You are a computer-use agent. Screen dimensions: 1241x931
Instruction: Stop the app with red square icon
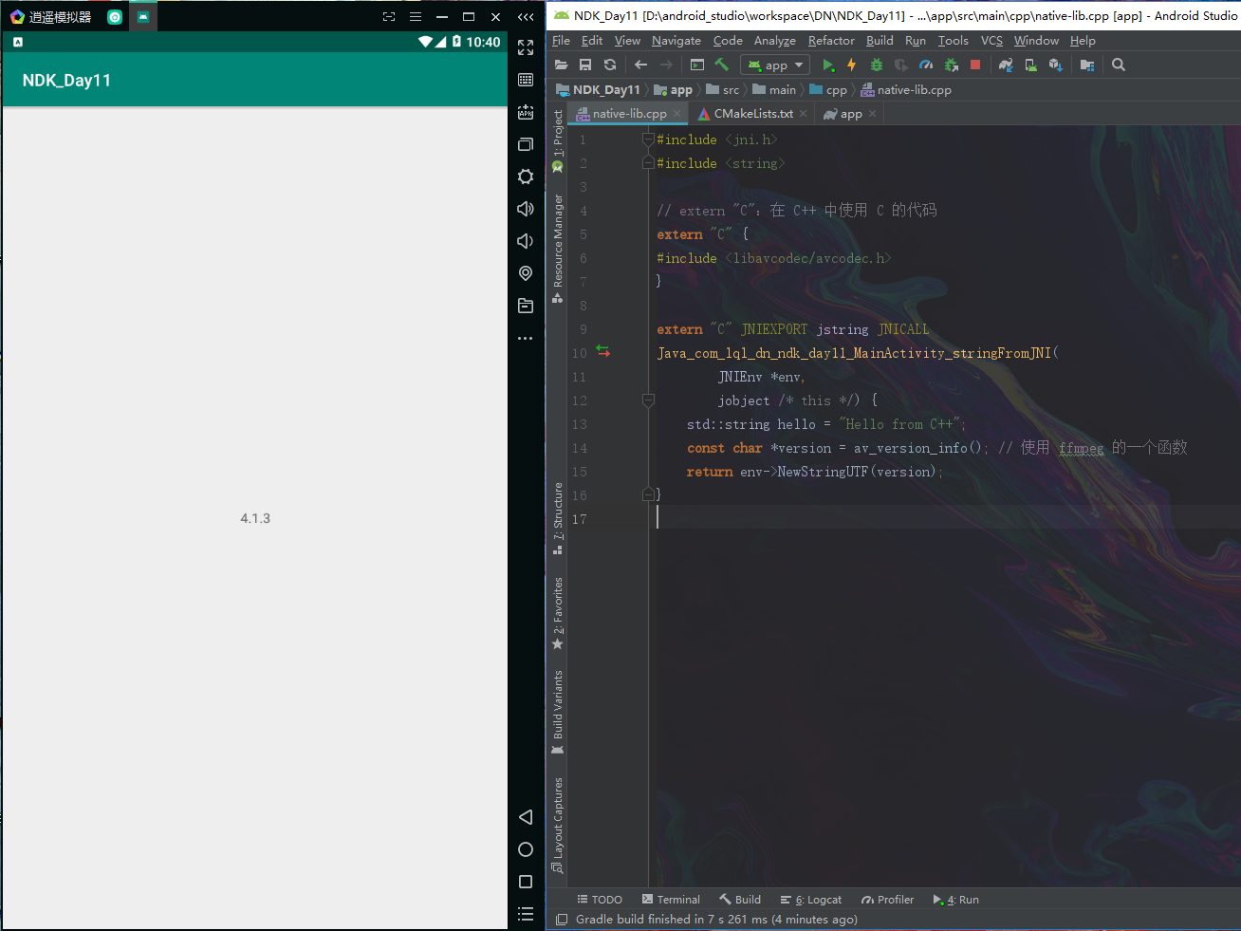[x=975, y=65]
